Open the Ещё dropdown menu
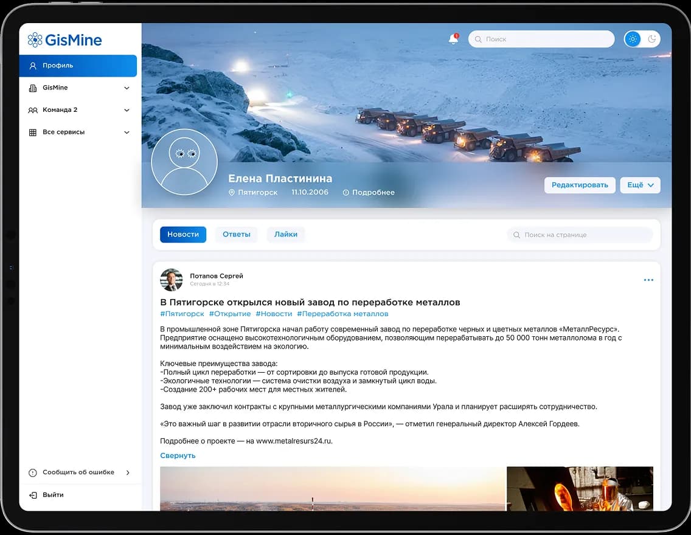The width and height of the screenshot is (691, 535). [x=640, y=185]
